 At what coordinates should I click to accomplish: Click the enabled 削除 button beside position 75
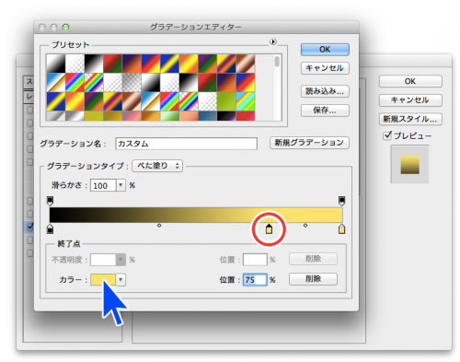(x=313, y=279)
